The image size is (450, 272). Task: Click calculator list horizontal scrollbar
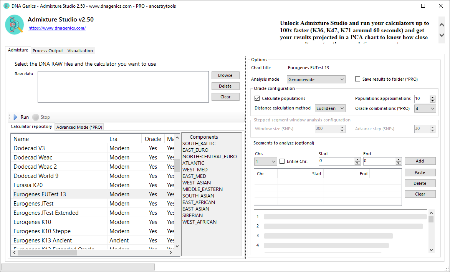(x=47, y=253)
